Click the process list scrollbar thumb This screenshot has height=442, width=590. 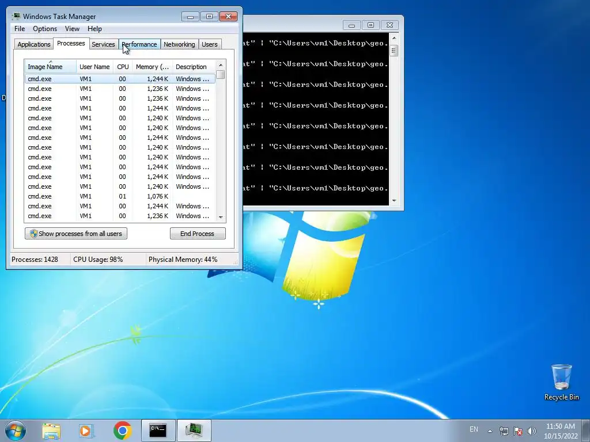(221, 74)
